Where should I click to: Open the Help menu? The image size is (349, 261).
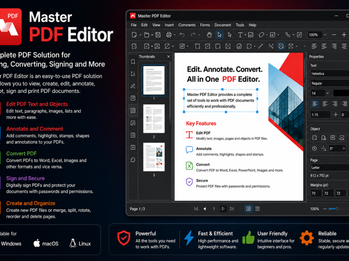click(252, 25)
